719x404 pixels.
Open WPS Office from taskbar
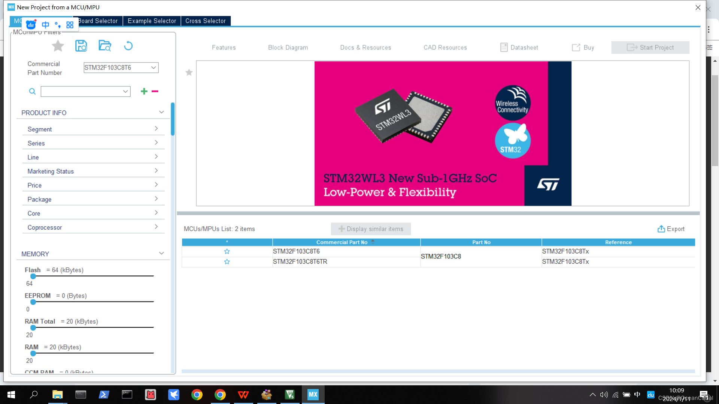[243, 395]
